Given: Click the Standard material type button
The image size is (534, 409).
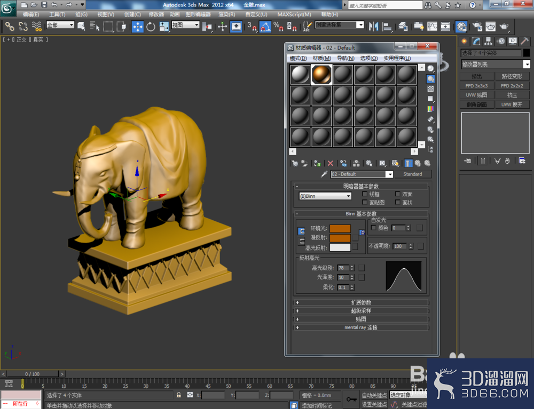Looking at the screenshot, I should (412, 174).
